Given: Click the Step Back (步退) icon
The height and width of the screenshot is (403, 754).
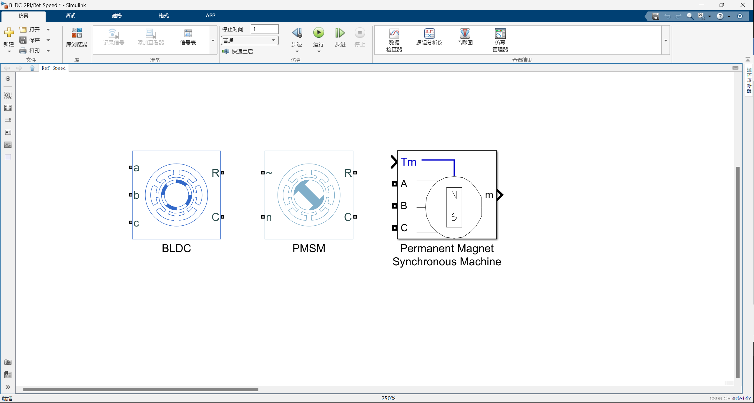Looking at the screenshot, I should pyautogui.click(x=297, y=33).
